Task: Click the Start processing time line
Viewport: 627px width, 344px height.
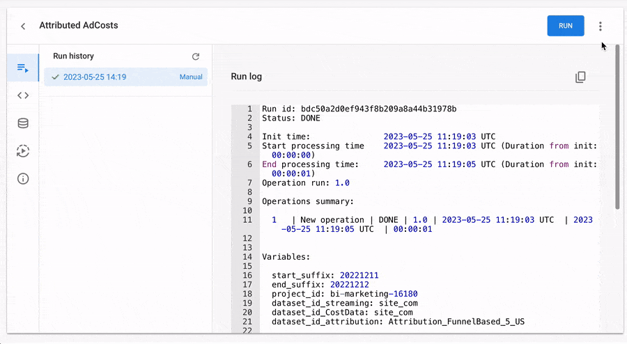Action: tap(429, 150)
